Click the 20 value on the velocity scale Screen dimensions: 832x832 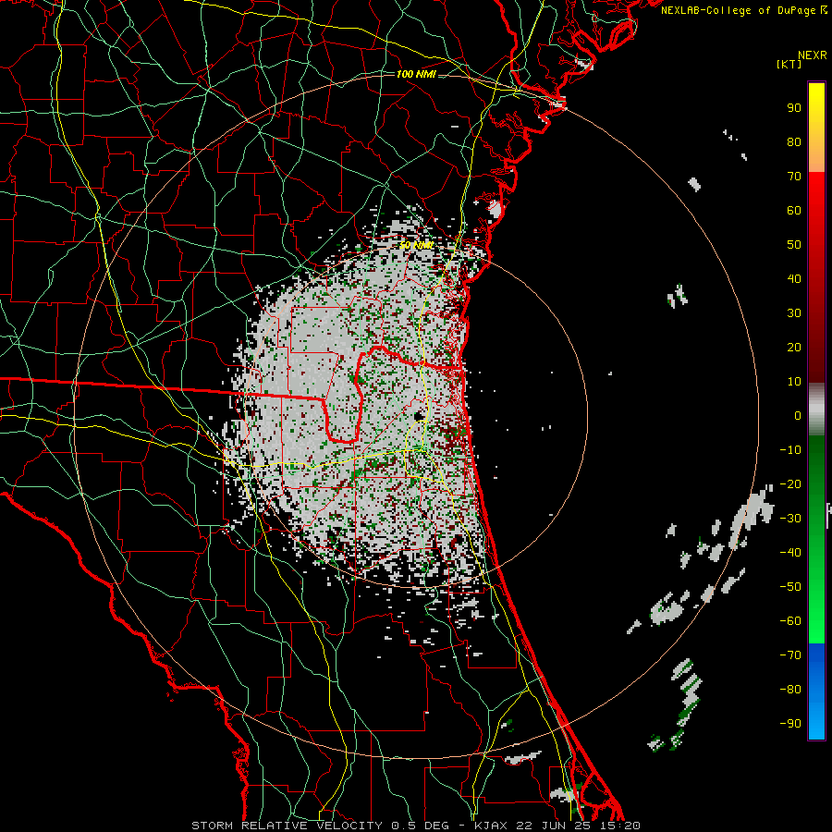(794, 348)
